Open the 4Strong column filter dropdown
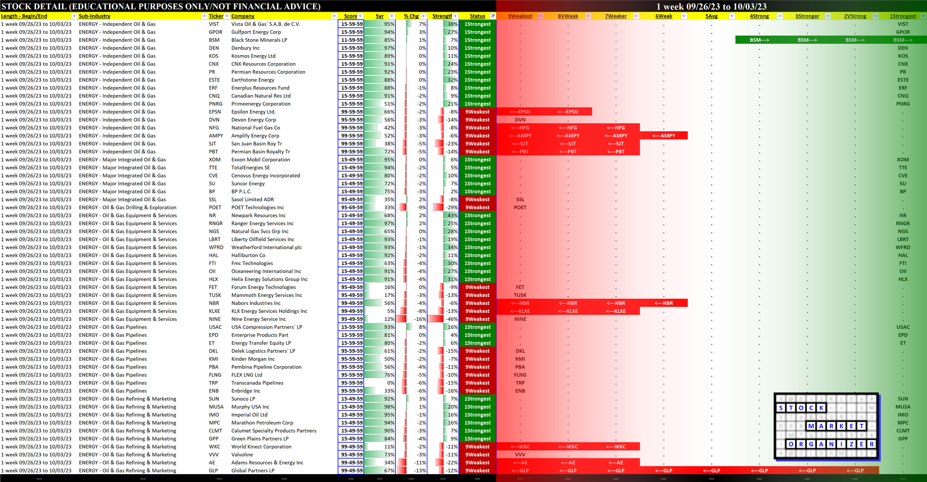Viewport: 927px width, 482px height. pos(780,16)
